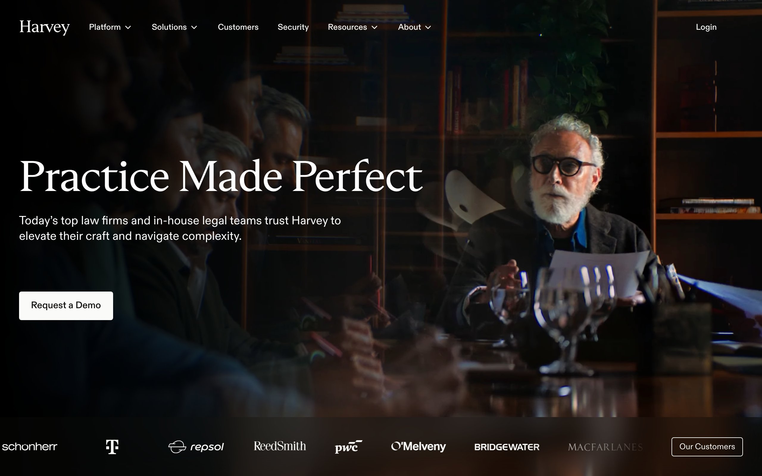Click the O'Melveny logo

(419, 447)
